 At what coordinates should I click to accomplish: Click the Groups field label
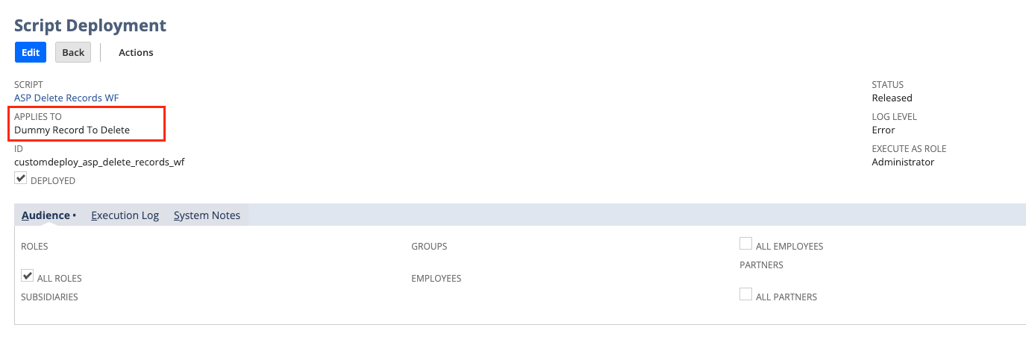pos(429,246)
